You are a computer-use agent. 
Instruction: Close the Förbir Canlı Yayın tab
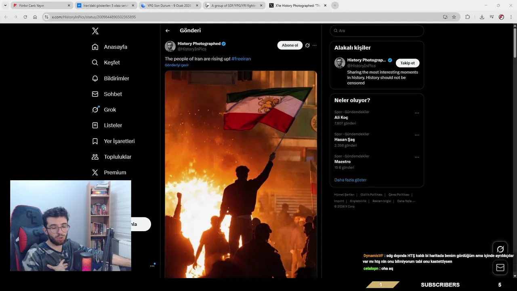[69, 6]
